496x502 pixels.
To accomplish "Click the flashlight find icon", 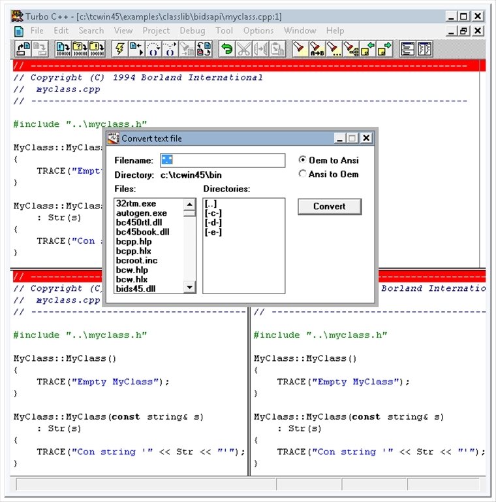I will coord(300,49).
